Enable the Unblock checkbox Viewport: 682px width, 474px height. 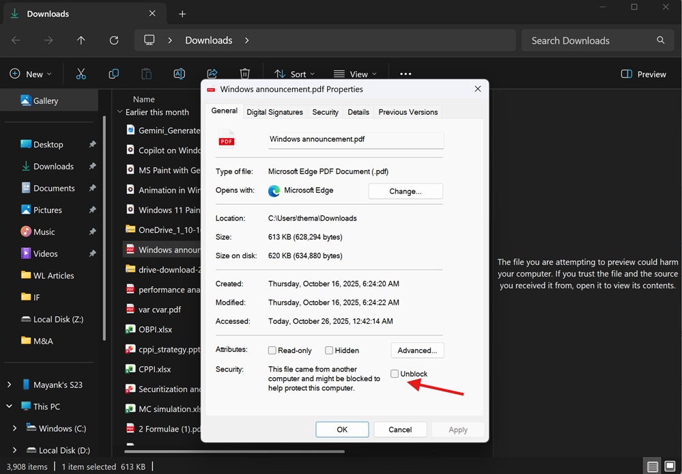point(395,374)
